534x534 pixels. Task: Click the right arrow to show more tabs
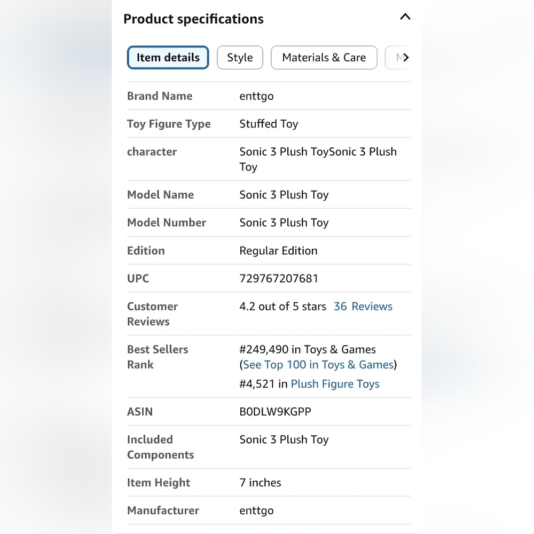point(405,58)
